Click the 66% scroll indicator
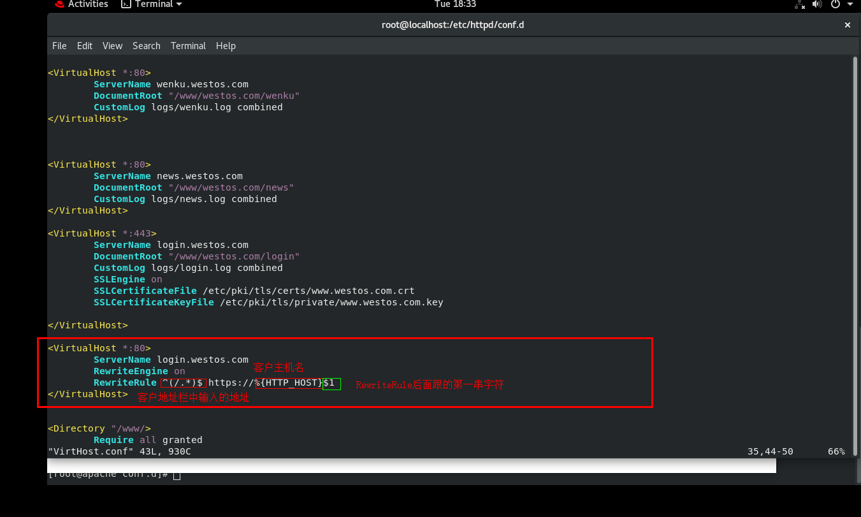 (836, 451)
